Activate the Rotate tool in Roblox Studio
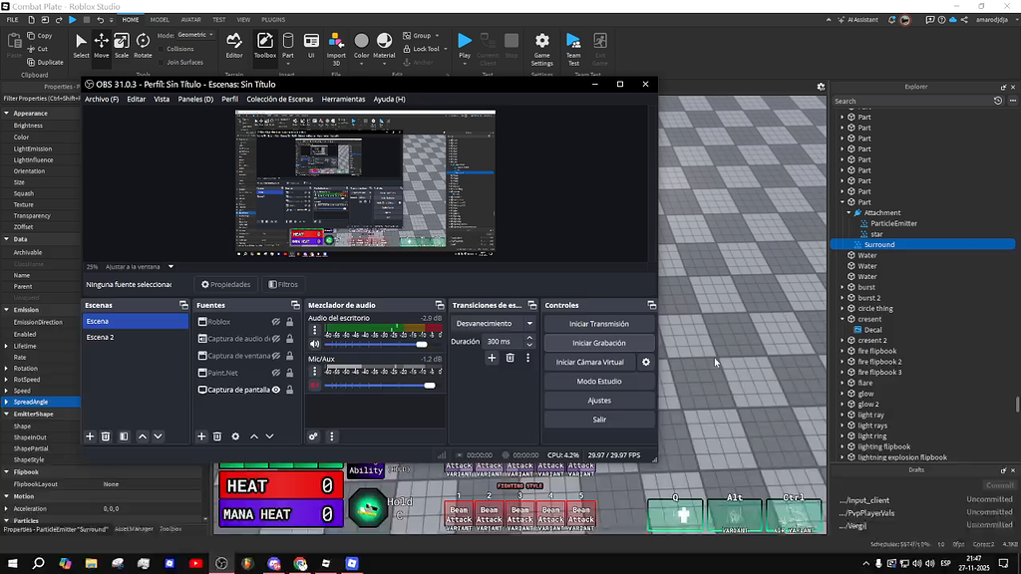1021x574 pixels. tap(143, 46)
